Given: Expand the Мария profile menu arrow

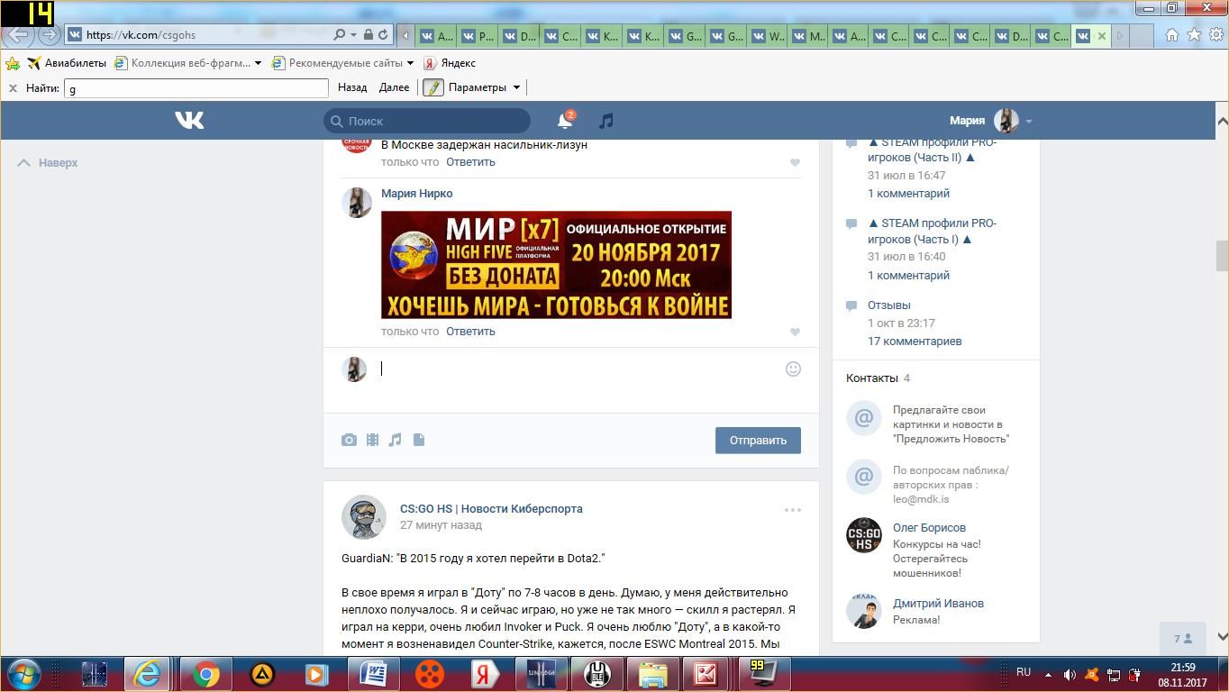Looking at the screenshot, I should coord(1028,121).
